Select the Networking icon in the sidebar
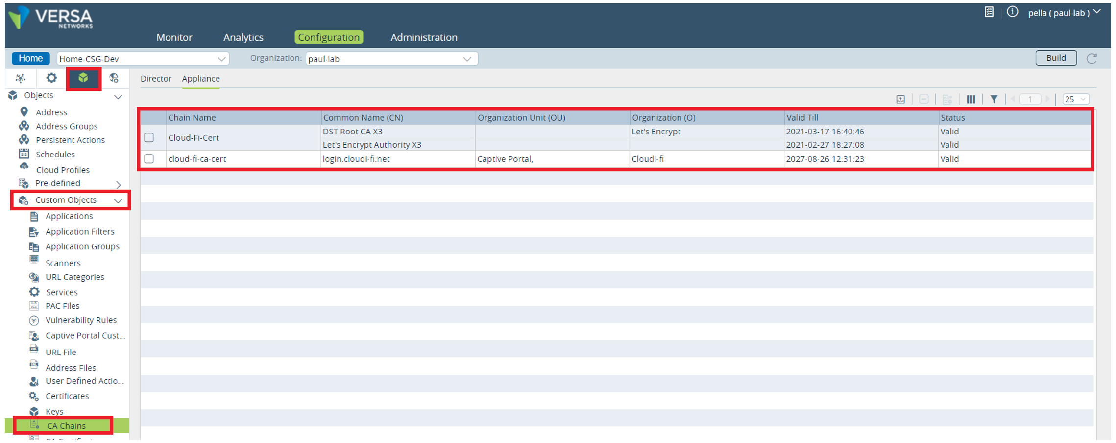The width and height of the screenshot is (1116, 443). click(21, 78)
